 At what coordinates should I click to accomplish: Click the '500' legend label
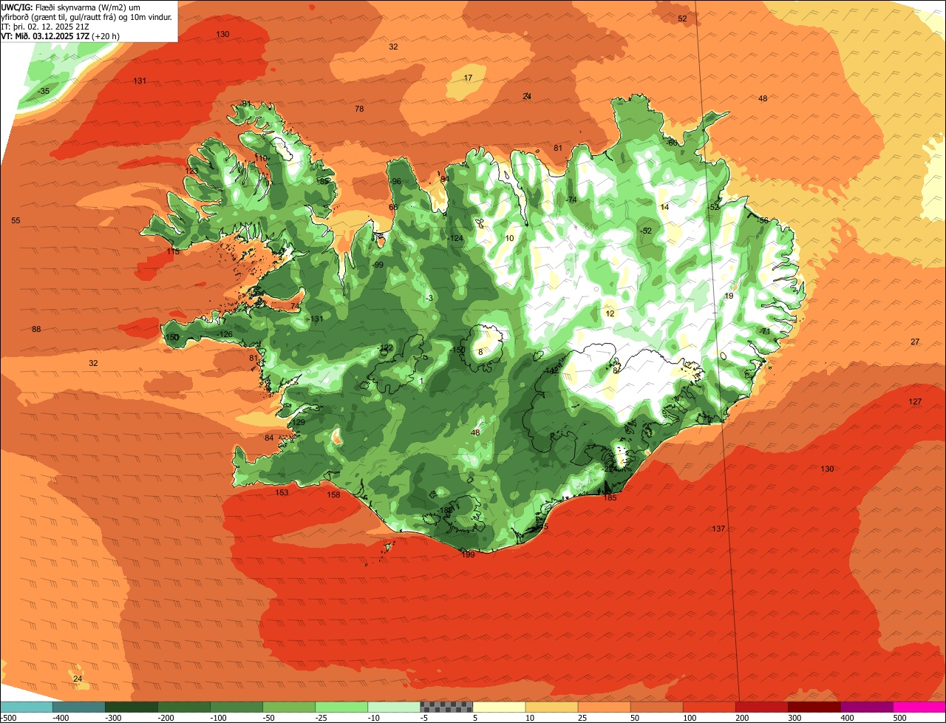[x=899, y=717]
